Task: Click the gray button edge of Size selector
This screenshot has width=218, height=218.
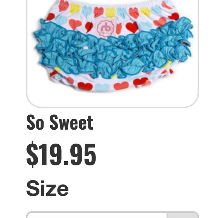Action: 183,215
